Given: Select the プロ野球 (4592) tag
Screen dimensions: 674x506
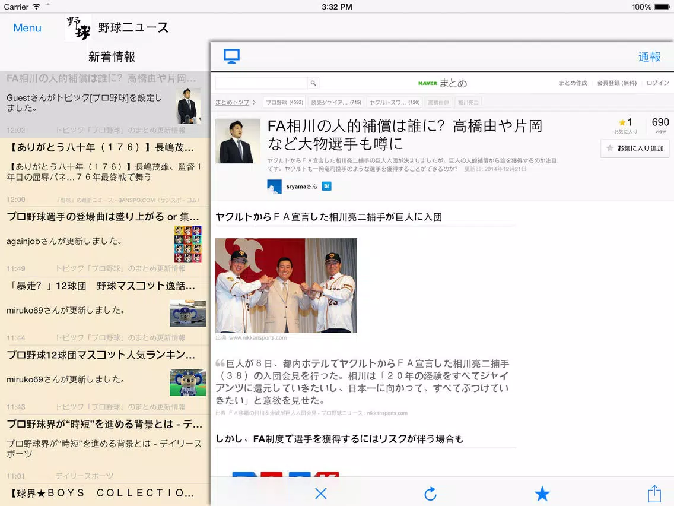Looking at the screenshot, I should 284,102.
